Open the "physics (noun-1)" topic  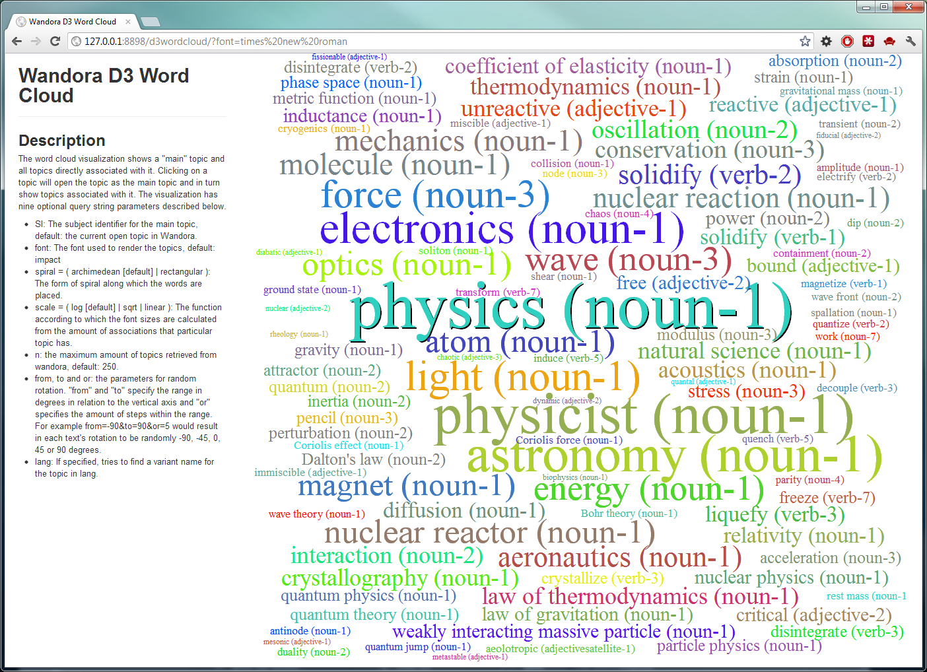click(573, 309)
